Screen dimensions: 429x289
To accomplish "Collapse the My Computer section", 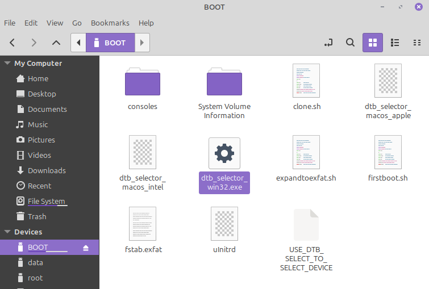I will point(7,64).
